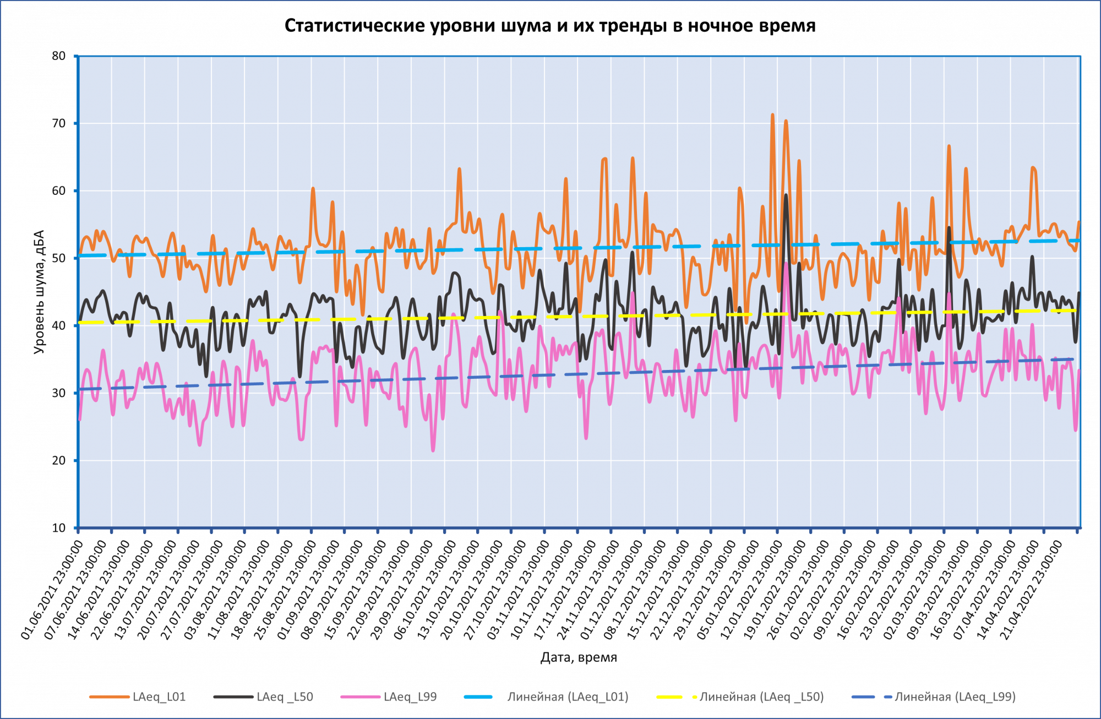
Task: Click the y-axis value 10
Action: pos(59,528)
